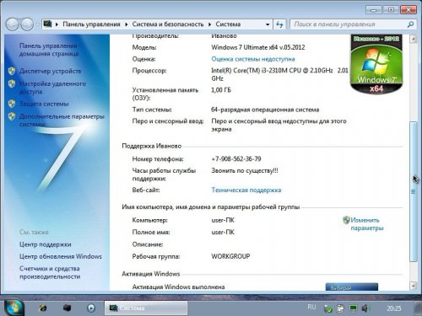Click shield icon next to Защита системы

tap(12, 104)
